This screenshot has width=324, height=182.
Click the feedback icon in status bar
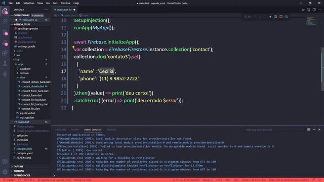314,180
